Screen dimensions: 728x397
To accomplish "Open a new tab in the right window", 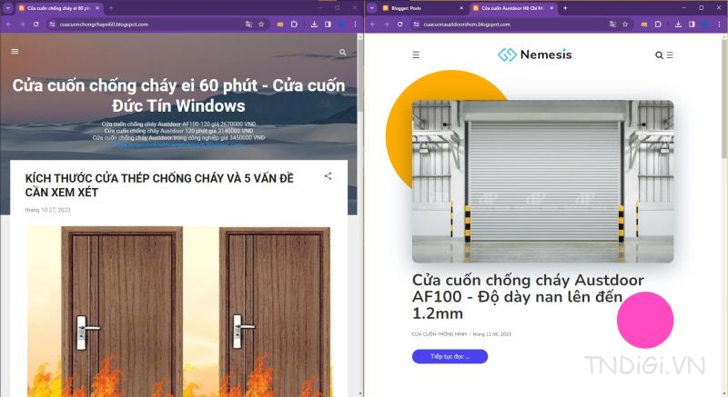I will [565, 8].
